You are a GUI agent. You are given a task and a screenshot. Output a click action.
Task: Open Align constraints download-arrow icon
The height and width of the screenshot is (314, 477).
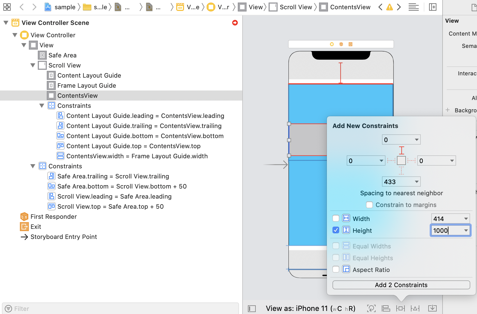(432, 308)
